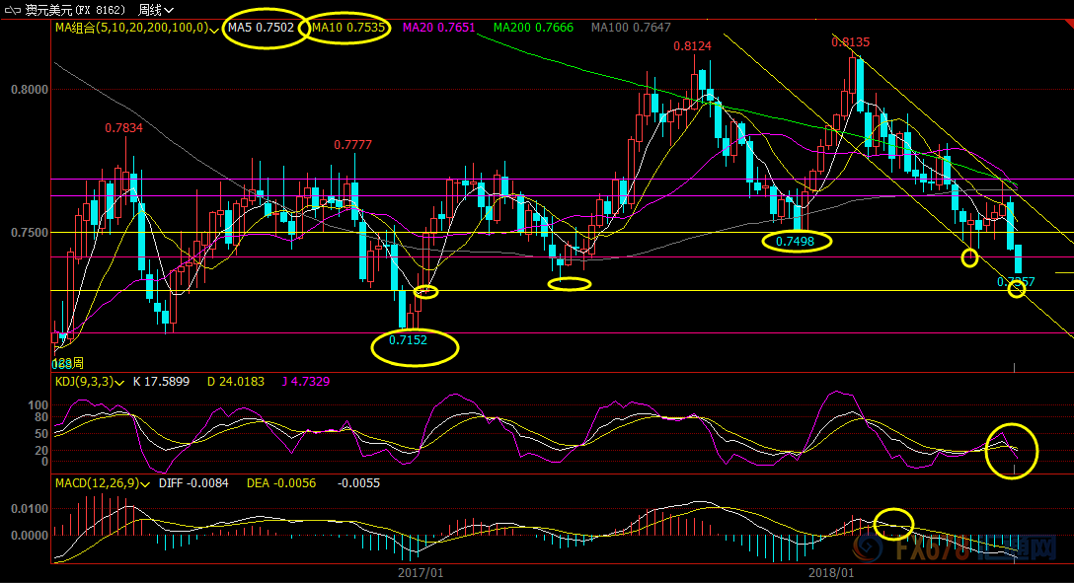Click the 0.8124 peak price label
The image size is (1074, 583).
(692, 45)
